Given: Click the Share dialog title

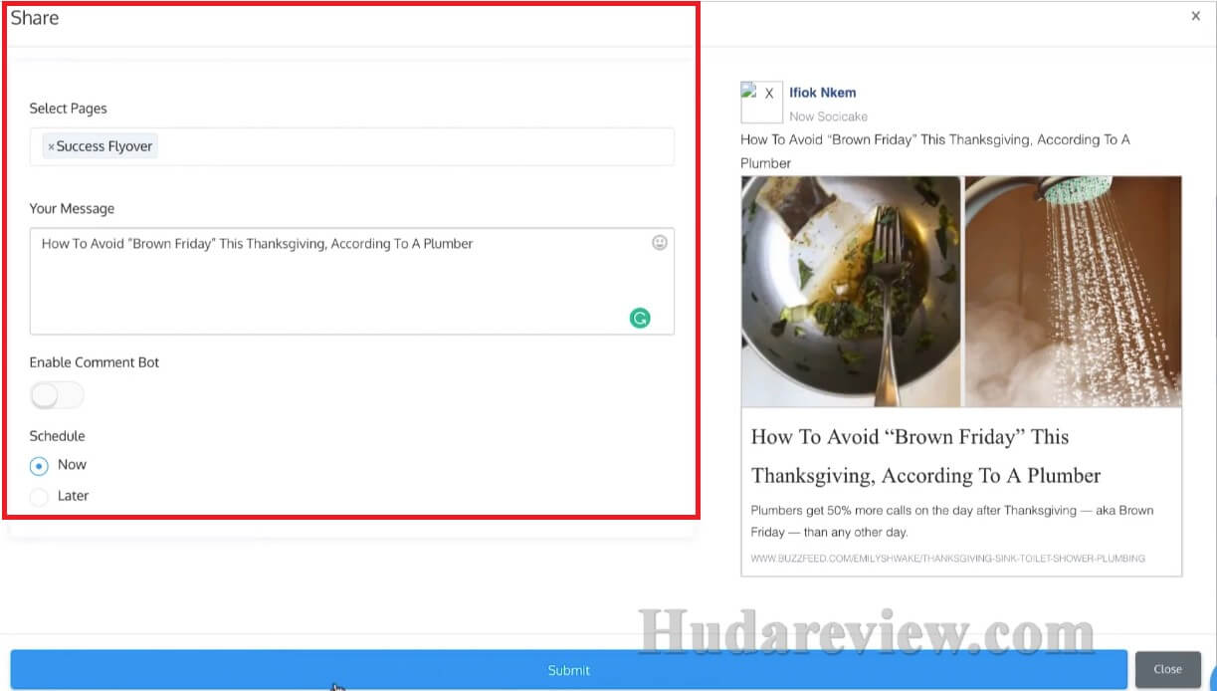Looking at the screenshot, I should point(35,17).
